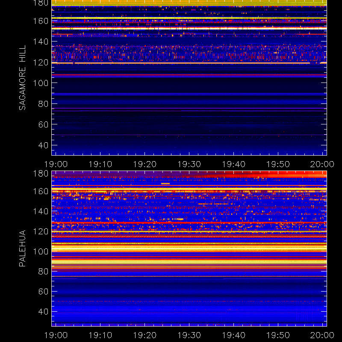Select the 180 tick label on Palehua plot

(x=41, y=174)
